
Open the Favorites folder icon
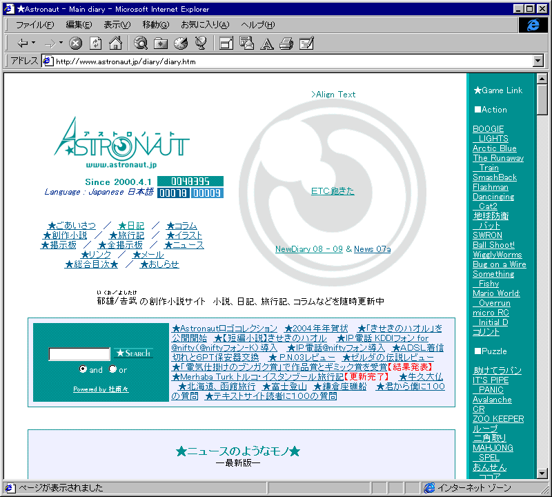[161, 43]
